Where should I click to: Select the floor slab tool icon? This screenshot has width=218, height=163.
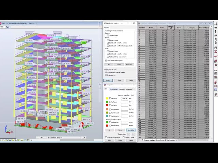click(216, 35)
